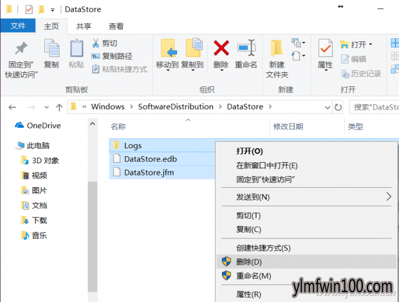Click Edit (编辑) in the ribbon

(354, 59)
